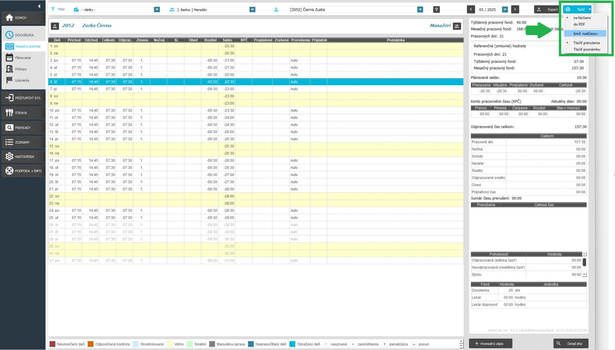Expand the '[2052] Čierna Zuzka' employee dropdown

pyautogui.click(x=420, y=10)
